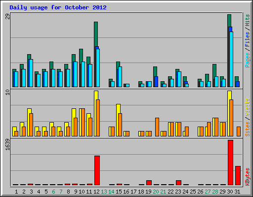Click day 3 on the x-axis
The image size is (253, 197).
tap(31, 192)
